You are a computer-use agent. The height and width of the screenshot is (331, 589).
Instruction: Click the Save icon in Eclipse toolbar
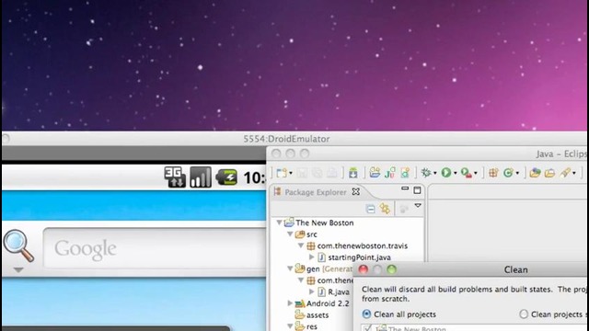[303, 173]
